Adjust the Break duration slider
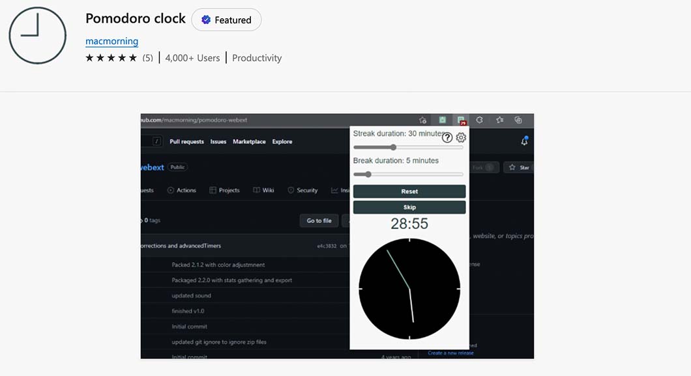 pyautogui.click(x=367, y=174)
